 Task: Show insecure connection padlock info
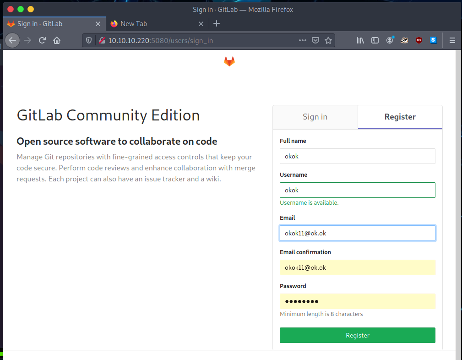coord(102,40)
